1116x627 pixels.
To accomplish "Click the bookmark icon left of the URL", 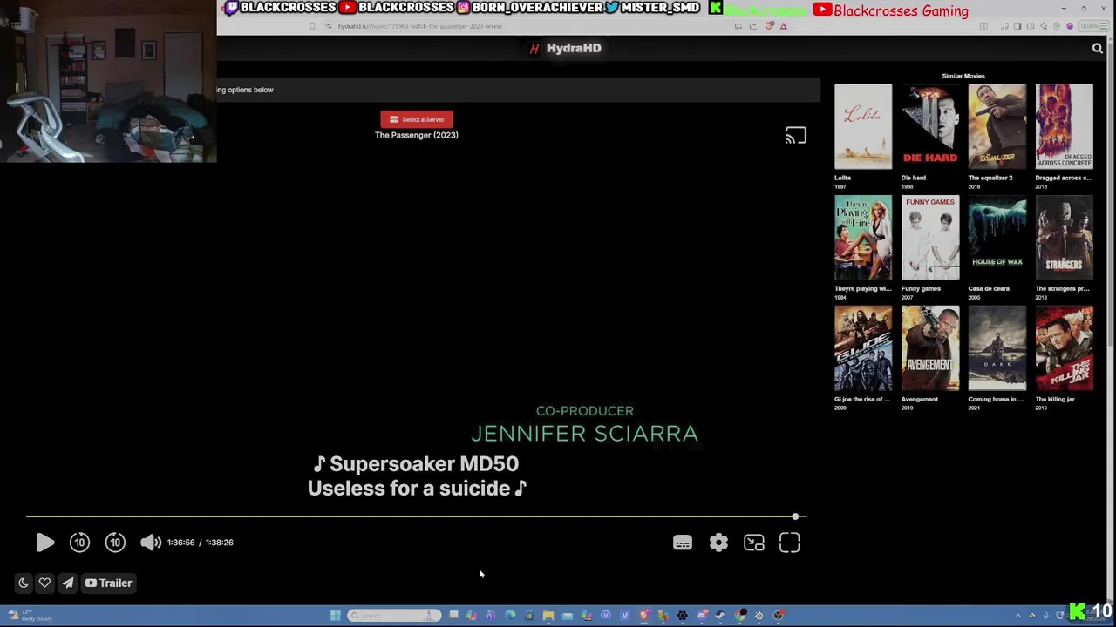I will pyautogui.click(x=312, y=26).
